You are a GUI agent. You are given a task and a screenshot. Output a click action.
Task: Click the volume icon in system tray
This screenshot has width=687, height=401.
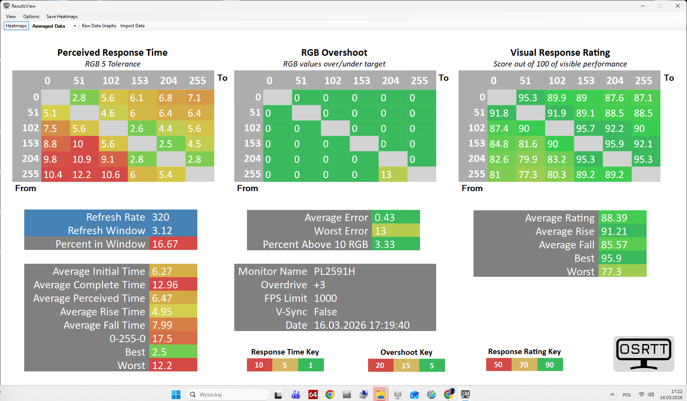651,394
